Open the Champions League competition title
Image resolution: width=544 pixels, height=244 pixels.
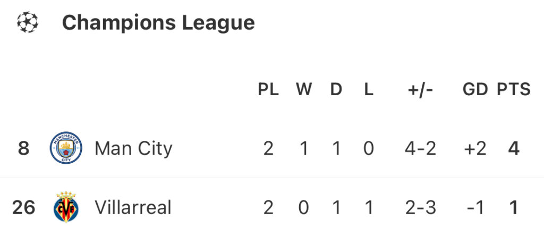[158, 23]
